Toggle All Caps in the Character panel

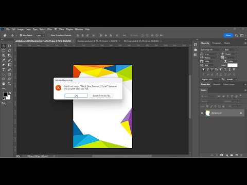(212, 69)
